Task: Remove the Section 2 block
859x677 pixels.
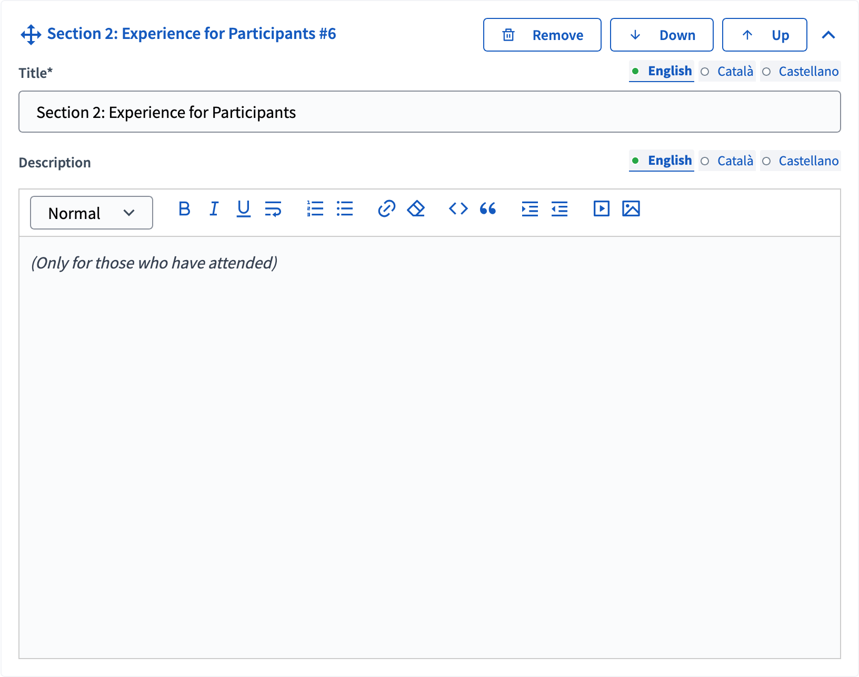Action: [542, 35]
